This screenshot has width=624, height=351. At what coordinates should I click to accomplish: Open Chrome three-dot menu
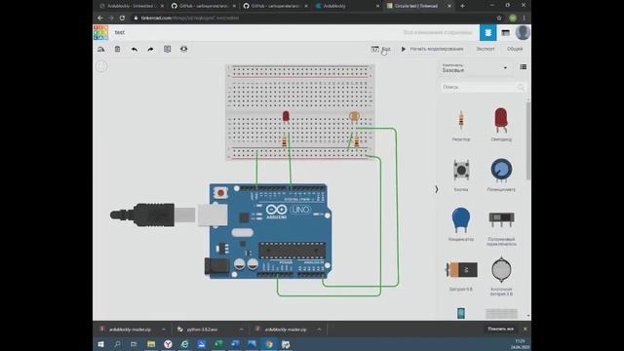pyautogui.click(x=525, y=18)
